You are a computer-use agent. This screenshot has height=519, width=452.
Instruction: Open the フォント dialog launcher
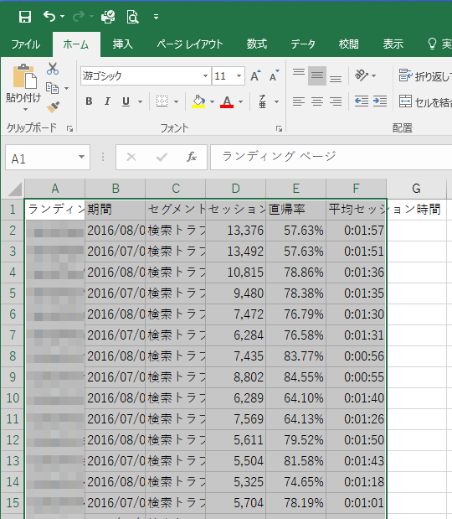(280, 129)
